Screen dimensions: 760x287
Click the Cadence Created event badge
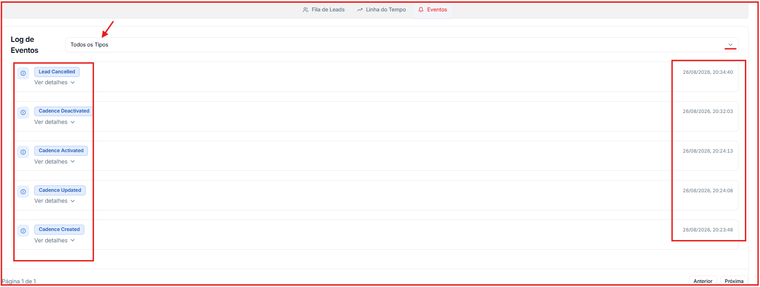click(59, 230)
